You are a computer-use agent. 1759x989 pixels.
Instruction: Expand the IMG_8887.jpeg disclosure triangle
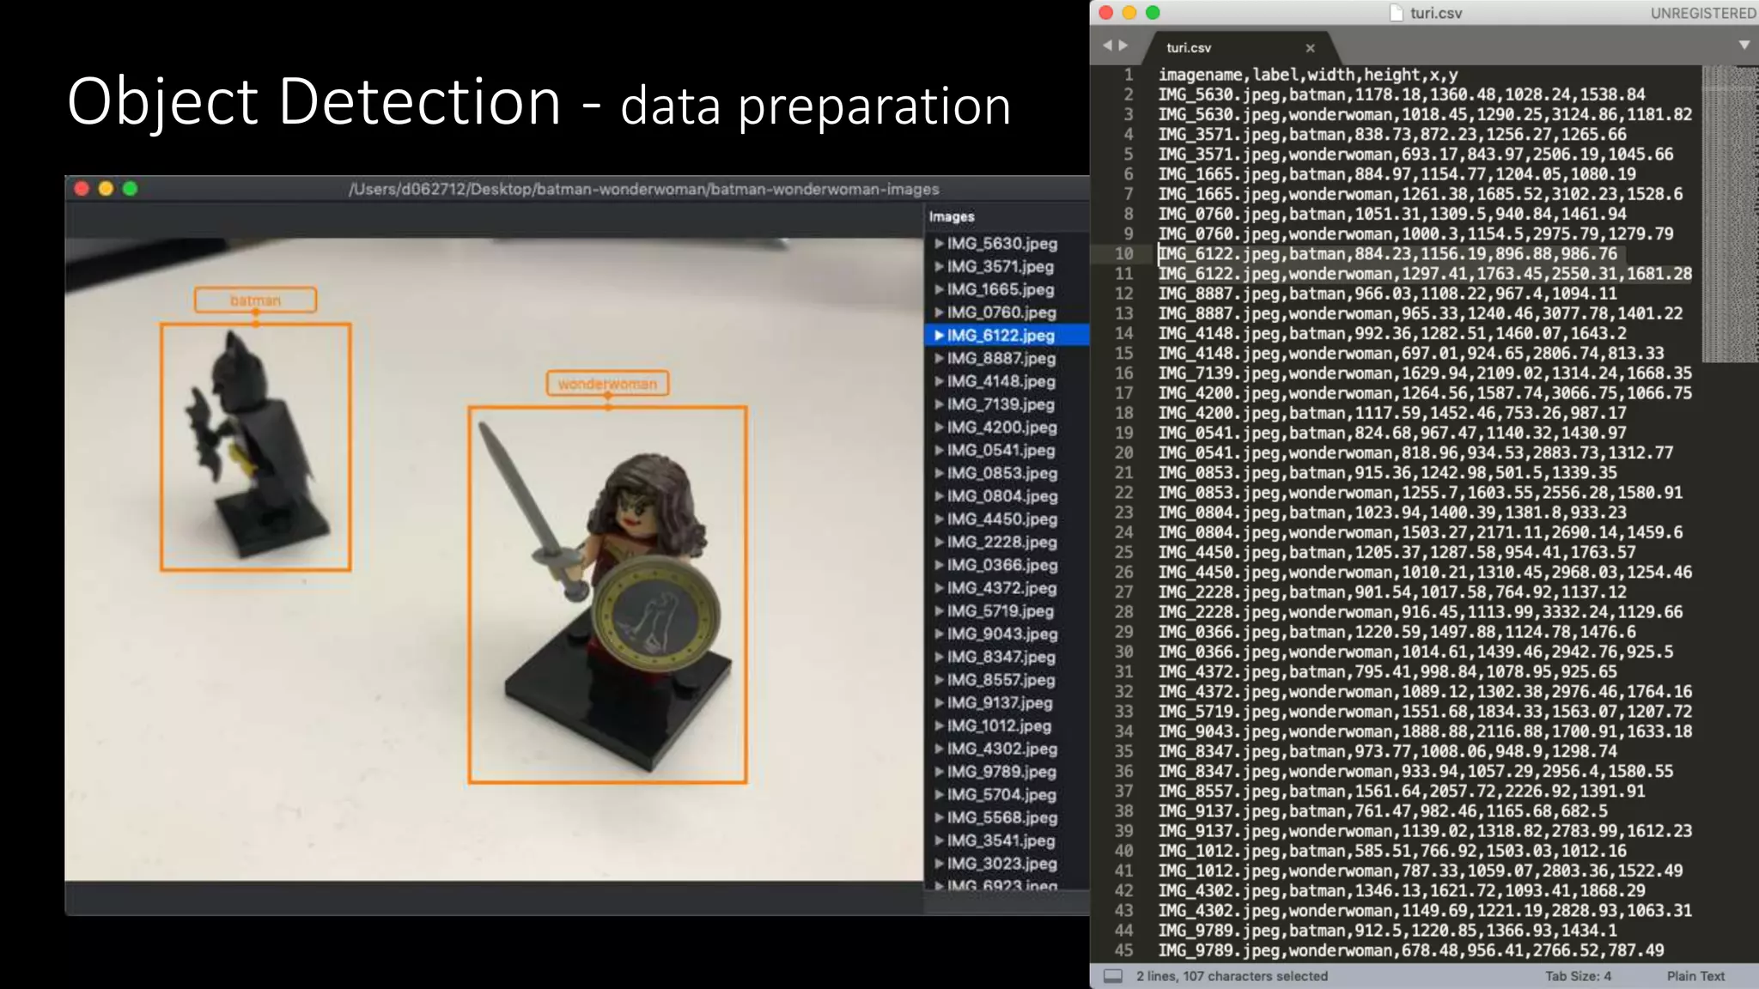939,359
